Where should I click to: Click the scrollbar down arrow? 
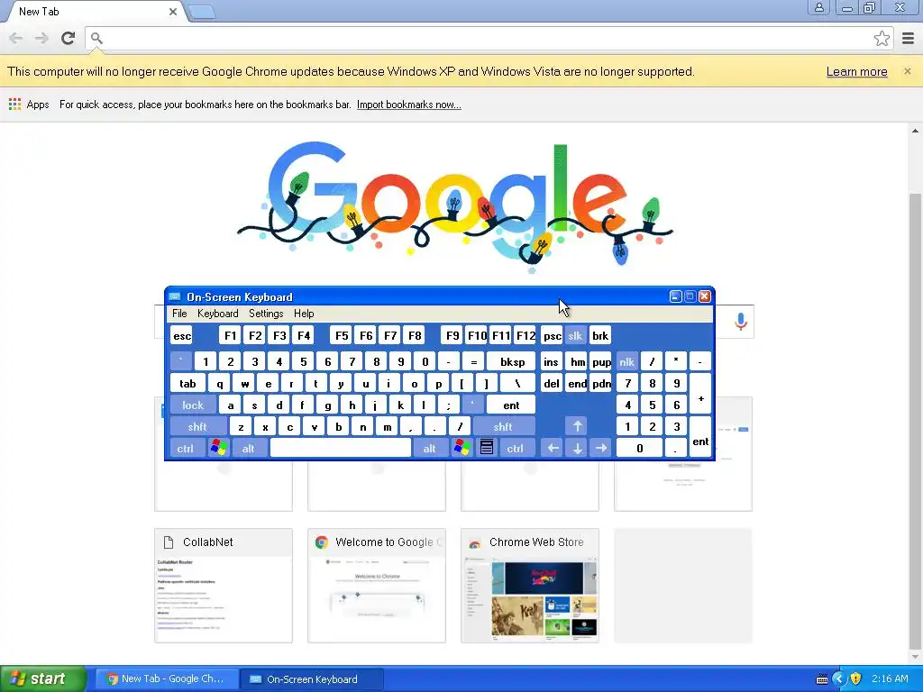click(915, 656)
